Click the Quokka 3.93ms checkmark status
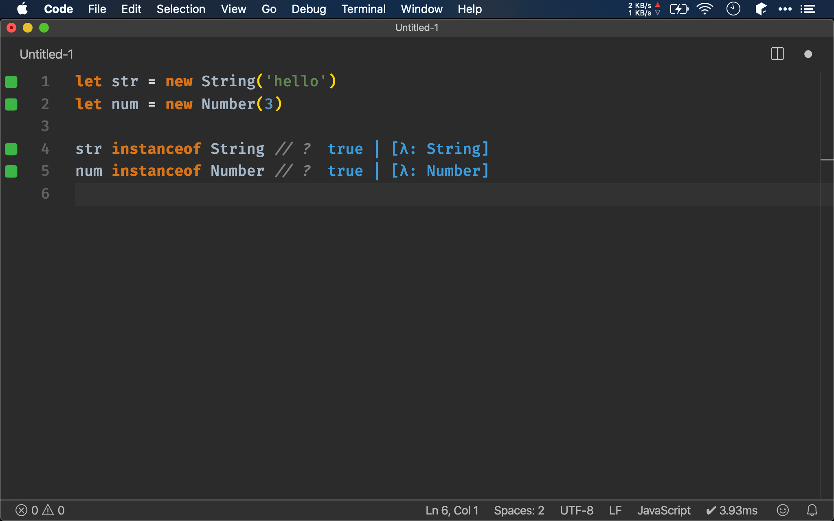Screen dimensions: 834x521 [731, 510]
